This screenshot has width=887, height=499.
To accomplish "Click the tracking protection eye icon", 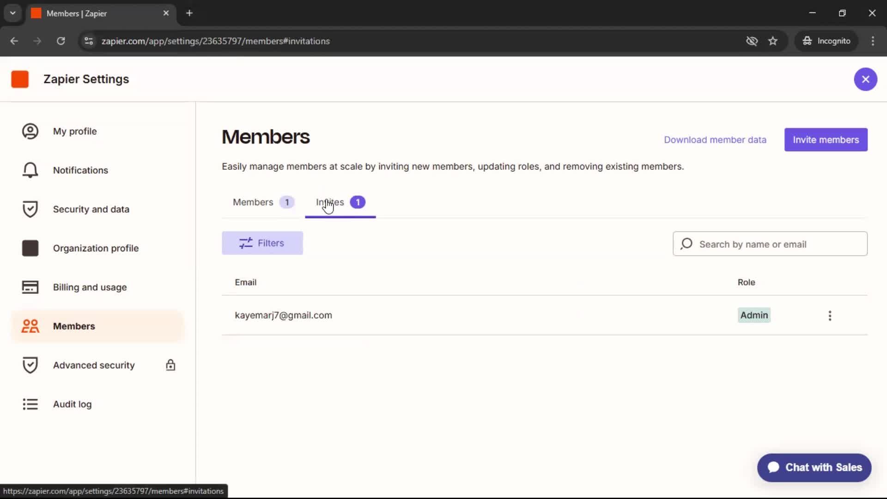I will click(x=752, y=41).
